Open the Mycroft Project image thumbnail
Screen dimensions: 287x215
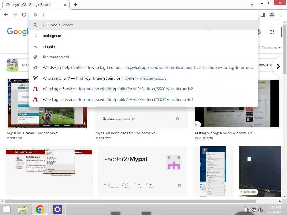tap(49, 171)
